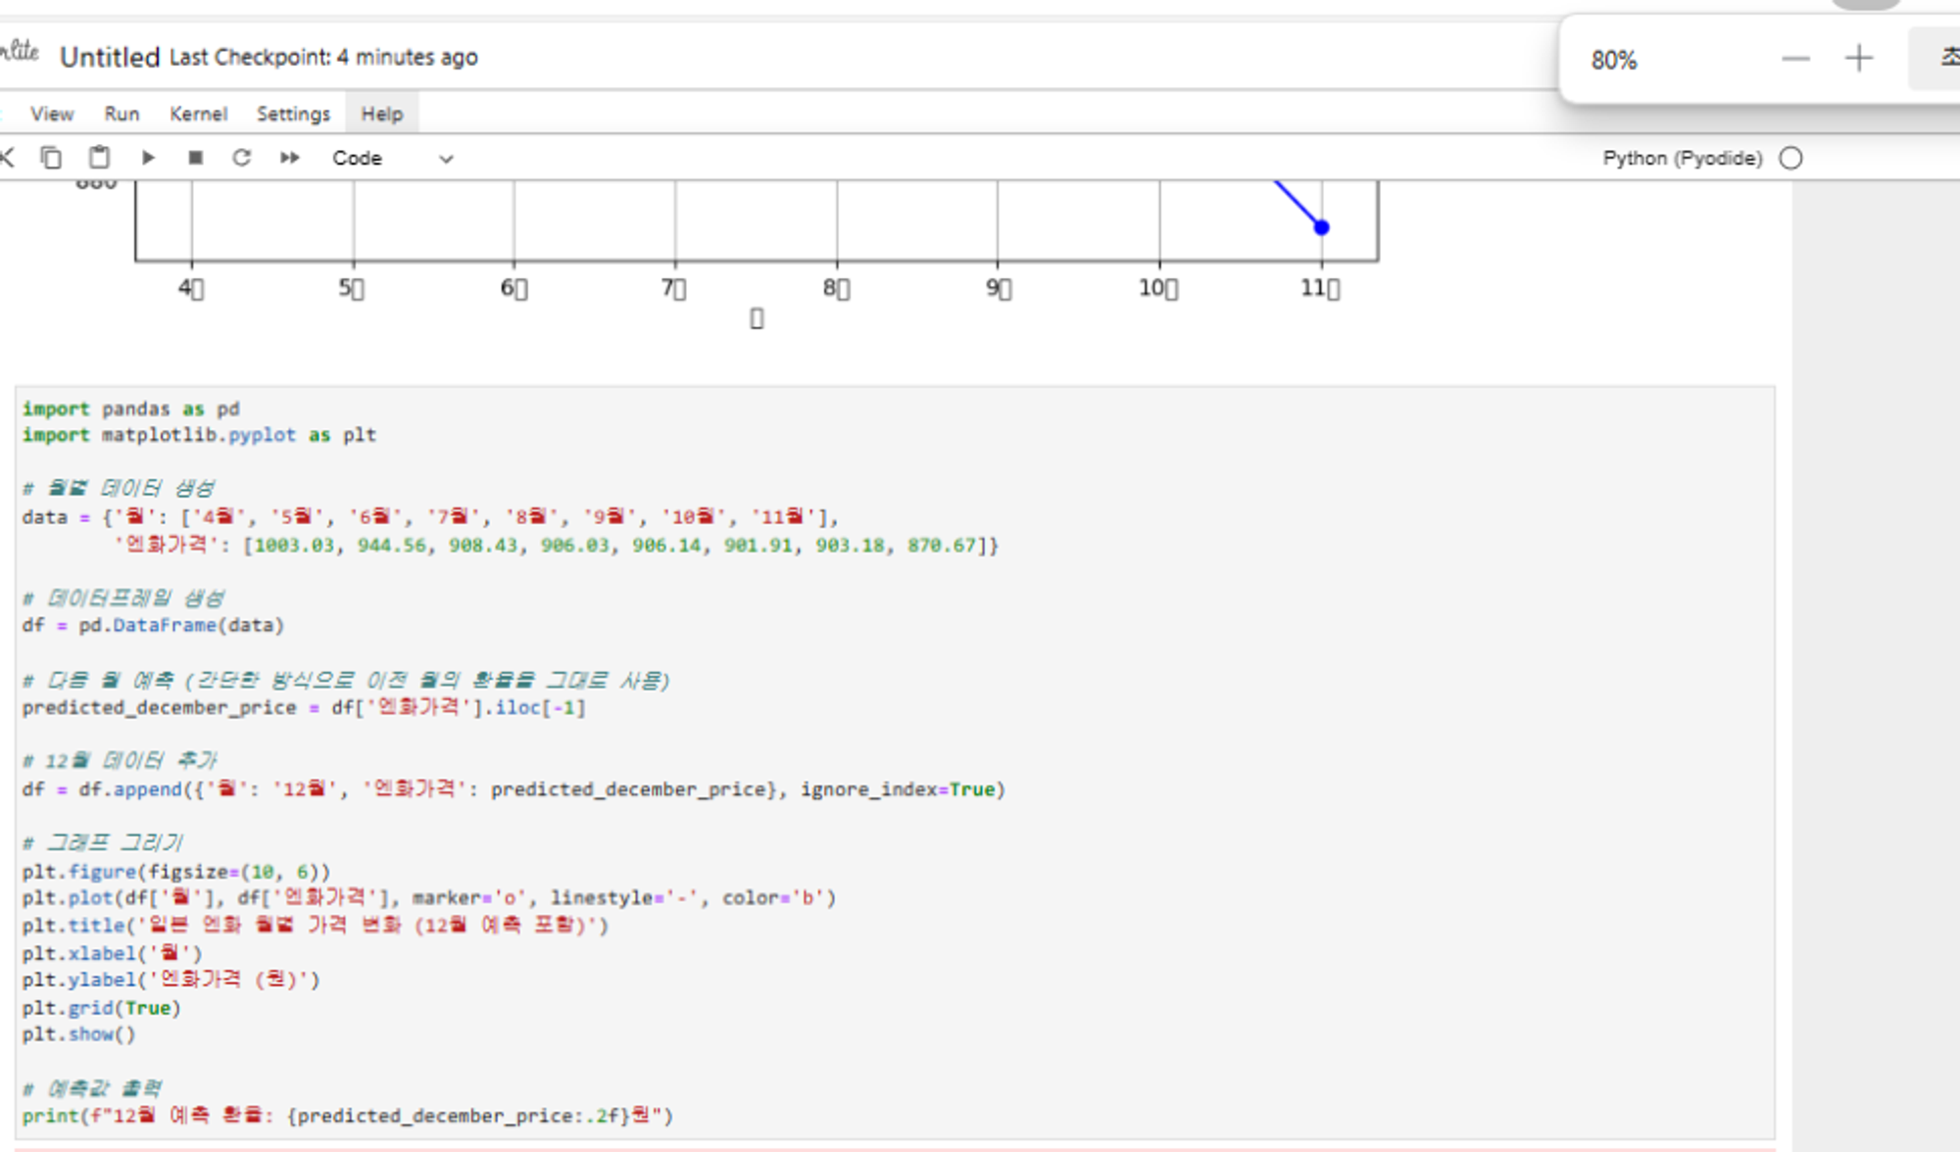Click the cut cell scissors icon
The image size is (1960, 1152).
(x=8, y=158)
